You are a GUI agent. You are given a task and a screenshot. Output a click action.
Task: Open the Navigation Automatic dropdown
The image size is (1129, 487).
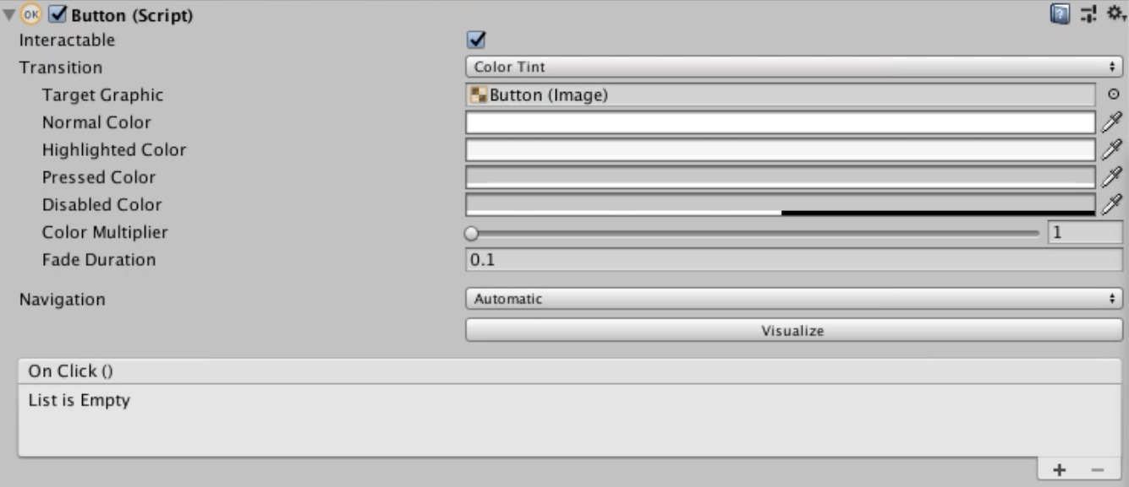(793, 299)
